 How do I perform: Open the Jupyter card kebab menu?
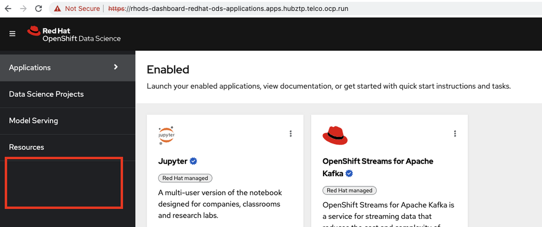tap(291, 133)
